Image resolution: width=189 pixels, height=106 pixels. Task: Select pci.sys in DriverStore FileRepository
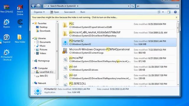pos(119,77)
